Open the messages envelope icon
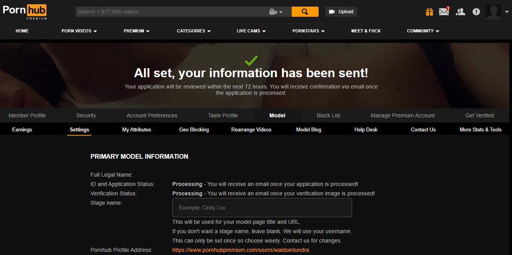Viewport: 512px width, 255px height. tap(444, 11)
